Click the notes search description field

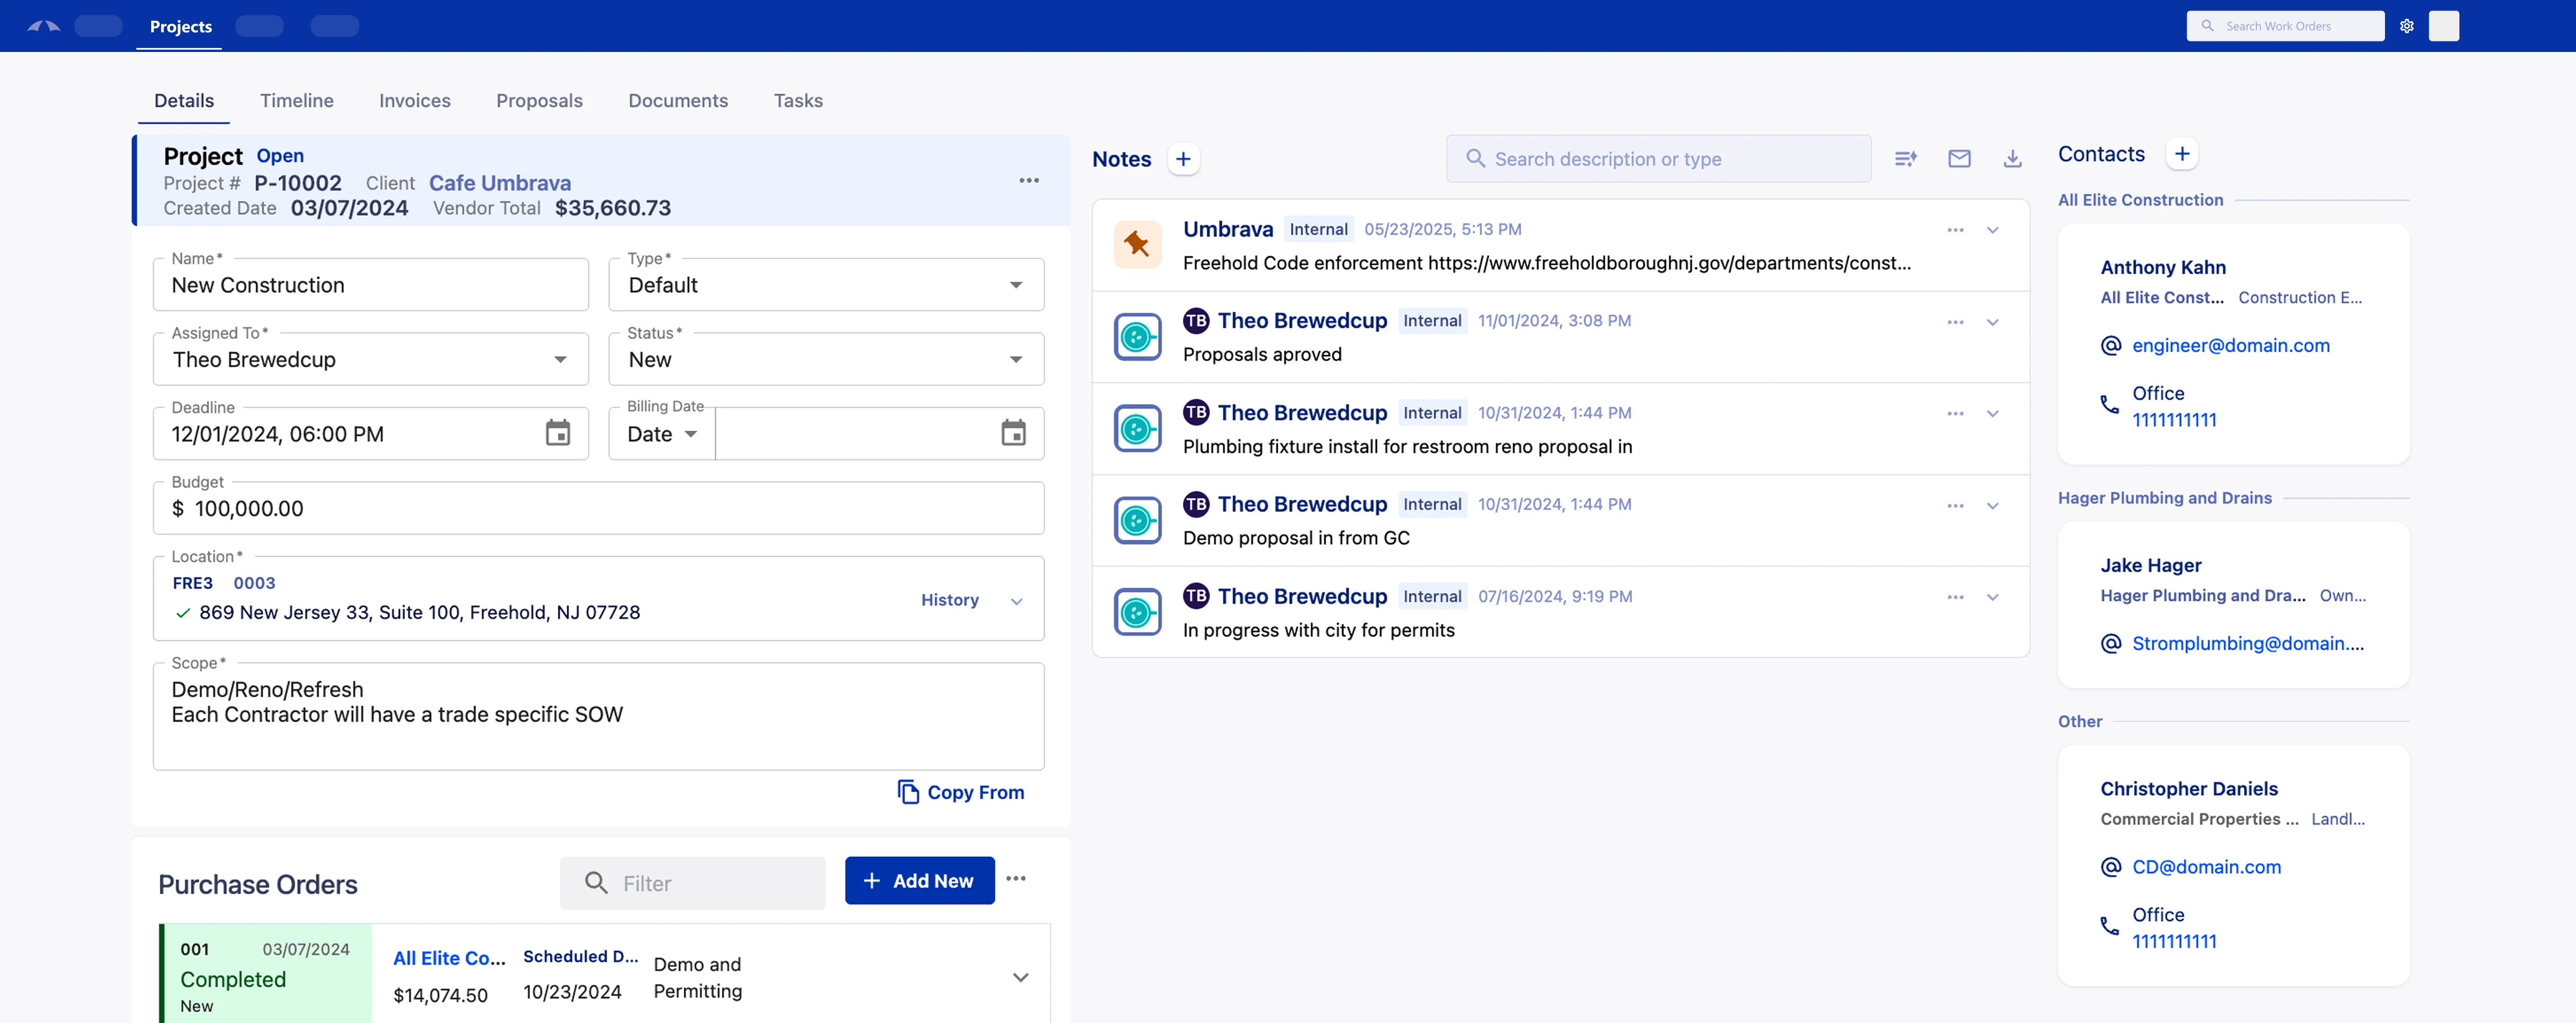tap(1658, 159)
